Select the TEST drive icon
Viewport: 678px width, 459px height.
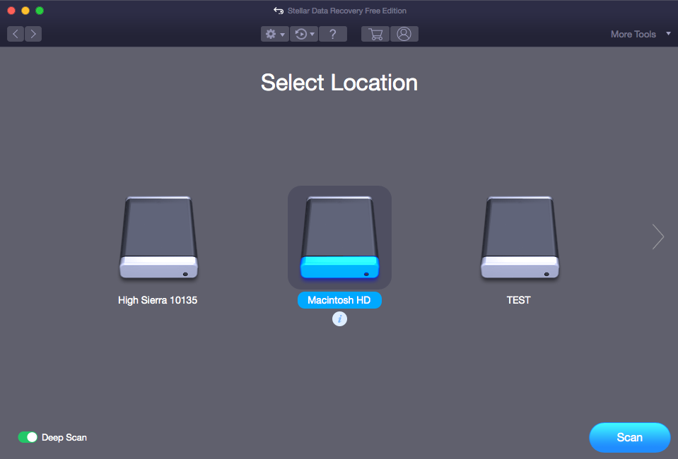click(x=520, y=237)
